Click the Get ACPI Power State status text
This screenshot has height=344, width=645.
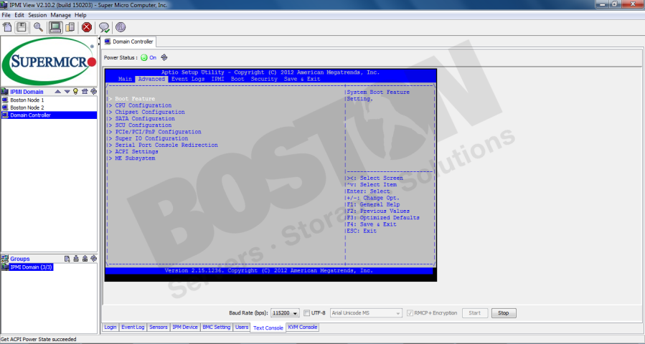(x=39, y=340)
